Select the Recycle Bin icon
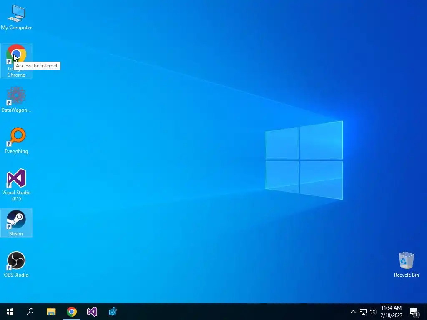Screen dimensions: 427x320 [406, 264]
